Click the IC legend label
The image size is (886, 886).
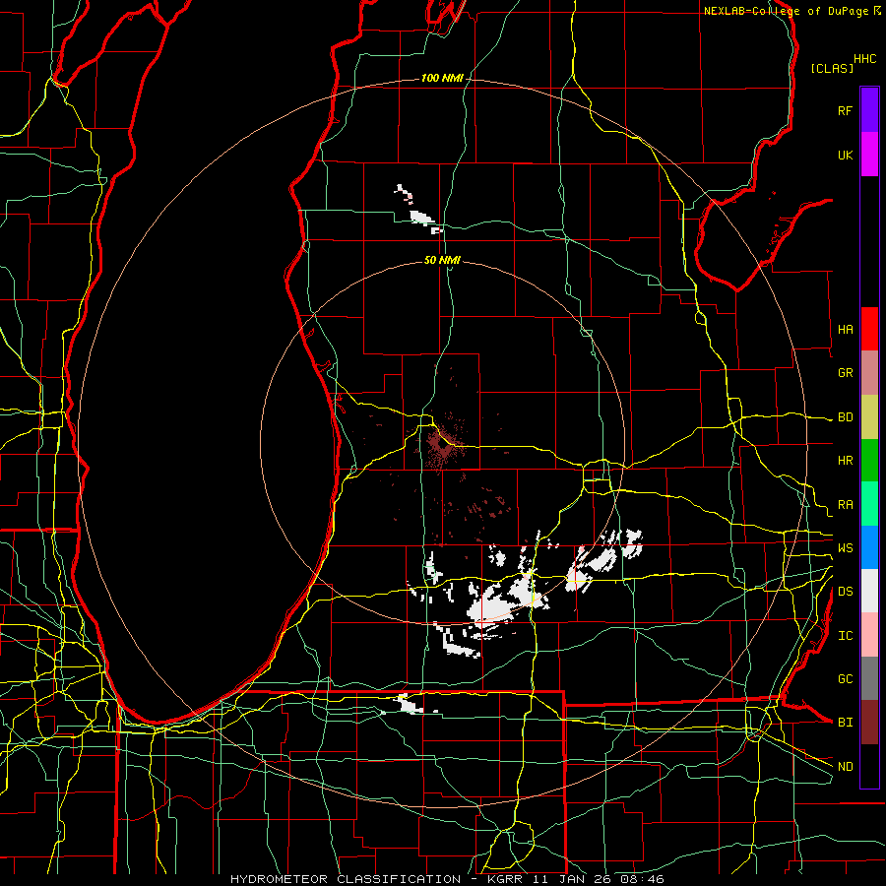coord(845,636)
